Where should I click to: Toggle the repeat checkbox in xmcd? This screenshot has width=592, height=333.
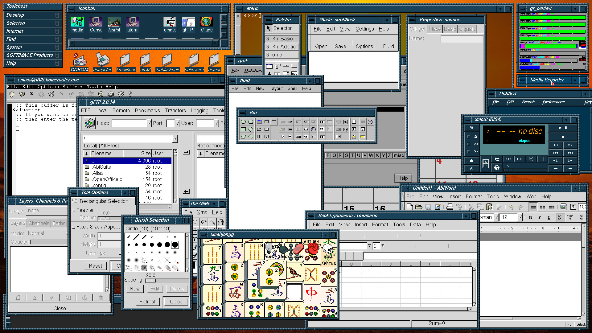click(469, 144)
